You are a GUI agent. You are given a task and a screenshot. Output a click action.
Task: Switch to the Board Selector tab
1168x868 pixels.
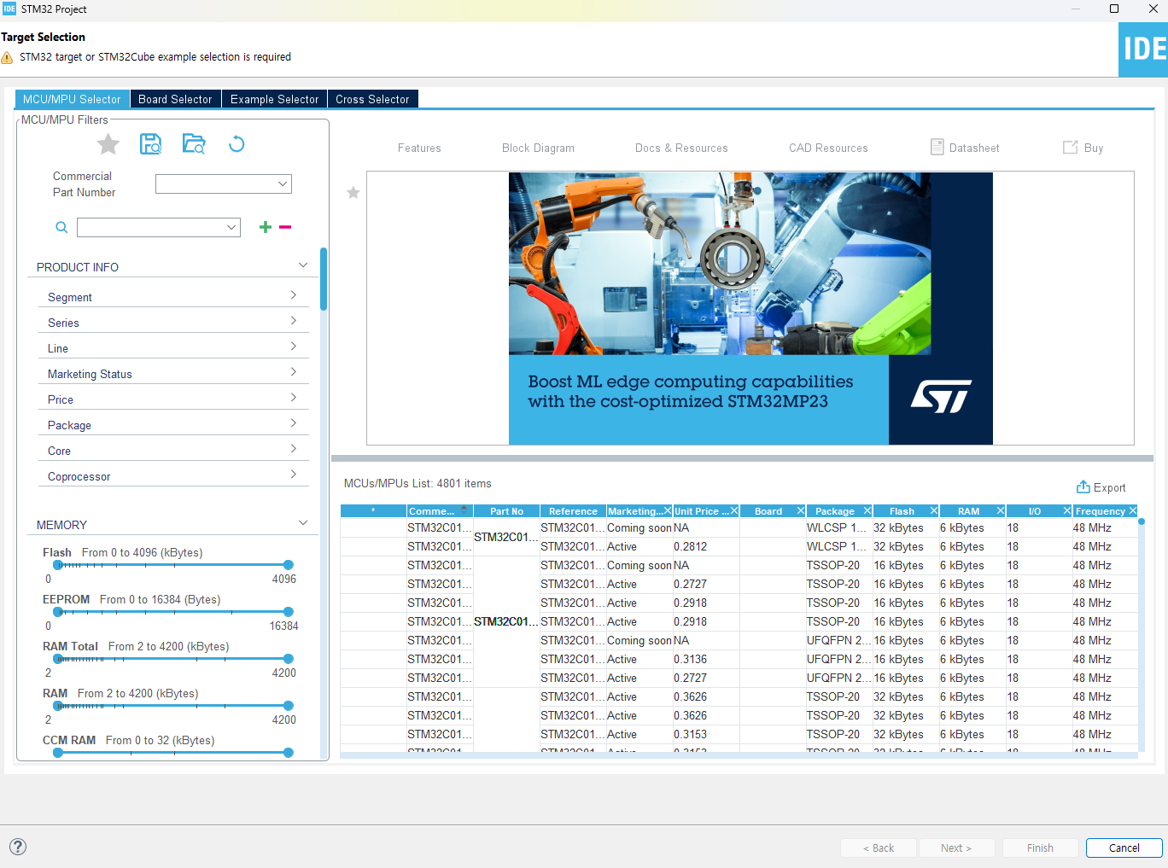click(175, 99)
